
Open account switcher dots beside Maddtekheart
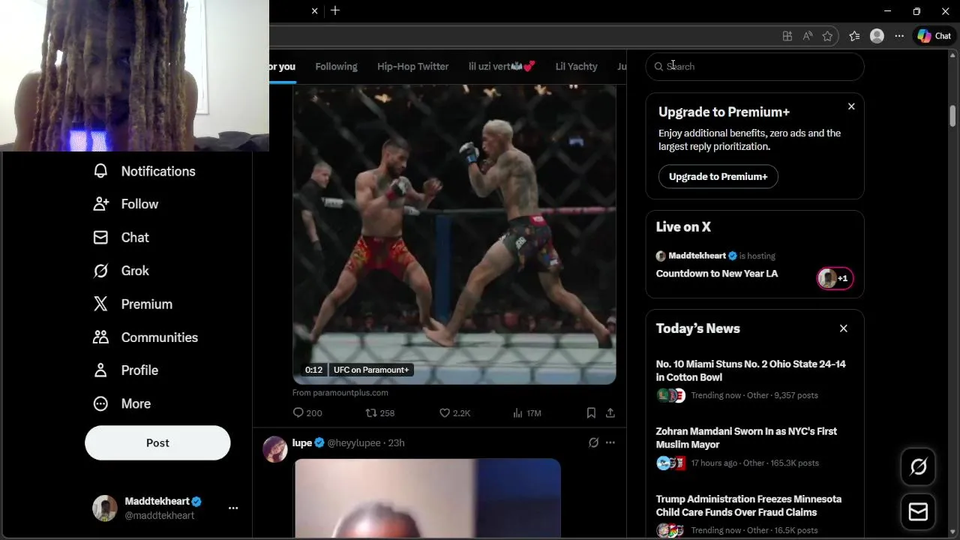click(233, 508)
